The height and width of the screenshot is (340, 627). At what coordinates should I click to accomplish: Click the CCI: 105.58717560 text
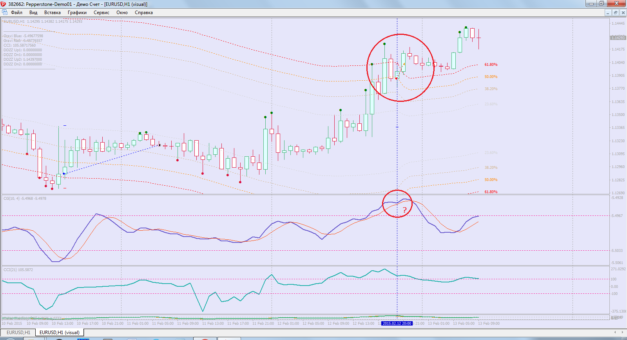(20, 45)
